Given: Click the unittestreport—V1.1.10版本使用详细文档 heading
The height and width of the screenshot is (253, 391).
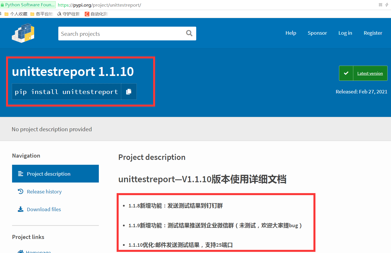Looking at the screenshot, I should 202,179.
